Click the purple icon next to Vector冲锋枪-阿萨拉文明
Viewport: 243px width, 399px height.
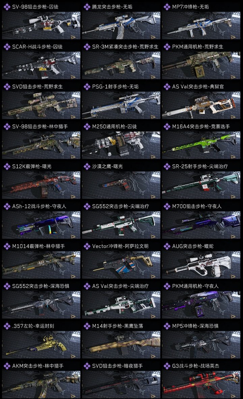[87, 246]
